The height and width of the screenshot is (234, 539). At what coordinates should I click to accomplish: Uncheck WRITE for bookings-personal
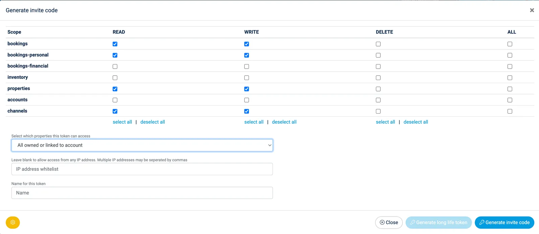click(247, 55)
